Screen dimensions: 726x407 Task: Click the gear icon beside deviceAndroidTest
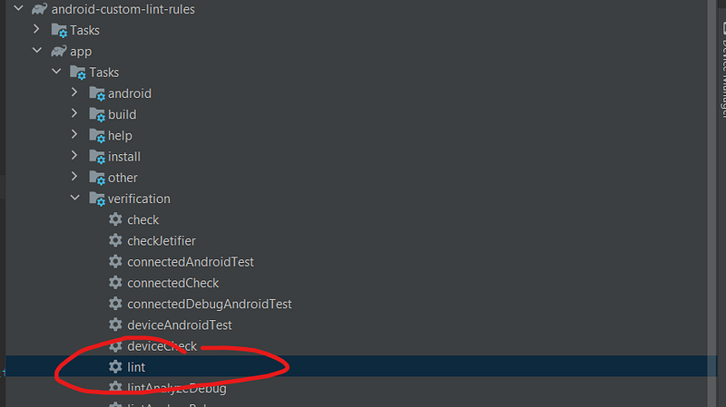[x=115, y=325]
